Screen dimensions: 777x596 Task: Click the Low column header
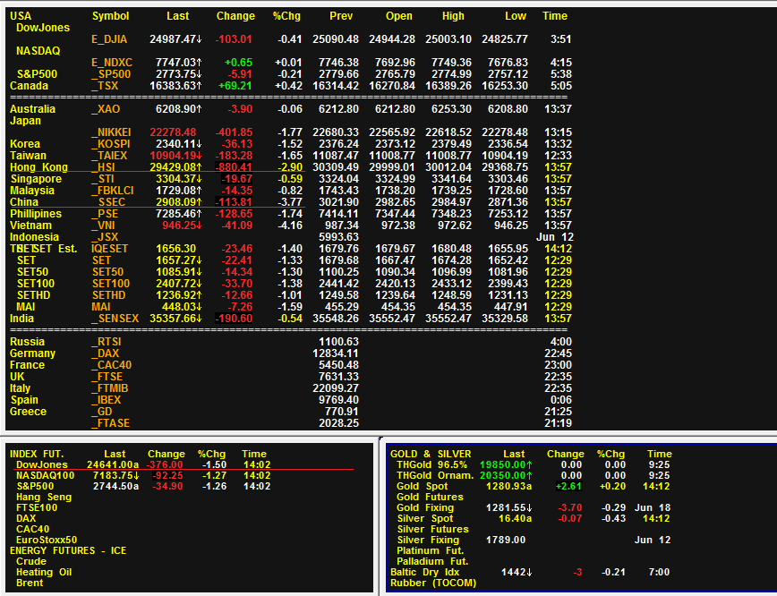[516, 16]
